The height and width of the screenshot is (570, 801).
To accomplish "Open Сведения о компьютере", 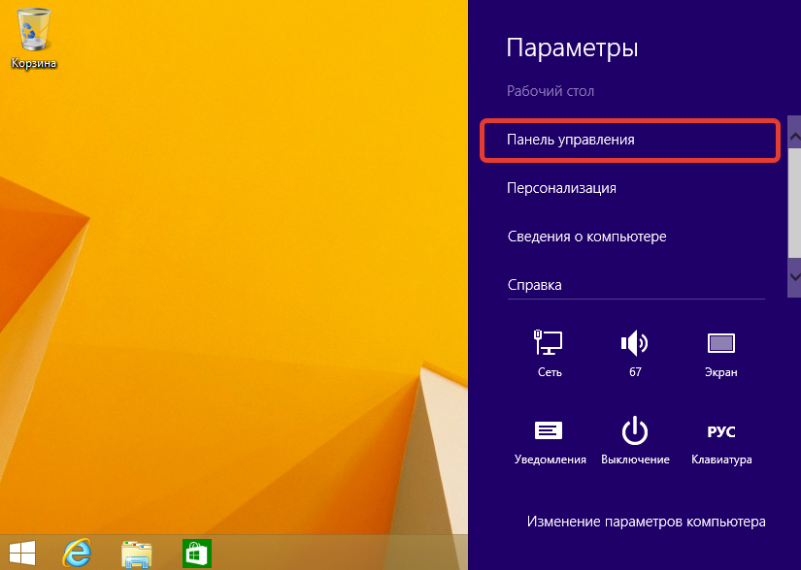I will coord(587,237).
